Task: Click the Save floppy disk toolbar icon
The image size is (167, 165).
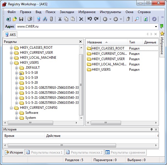Action: point(21,19)
